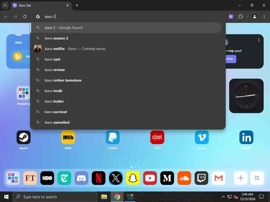Open X (Twitter) dock icon
This screenshot has height=202, width=270.
pyautogui.click(x=116, y=178)
